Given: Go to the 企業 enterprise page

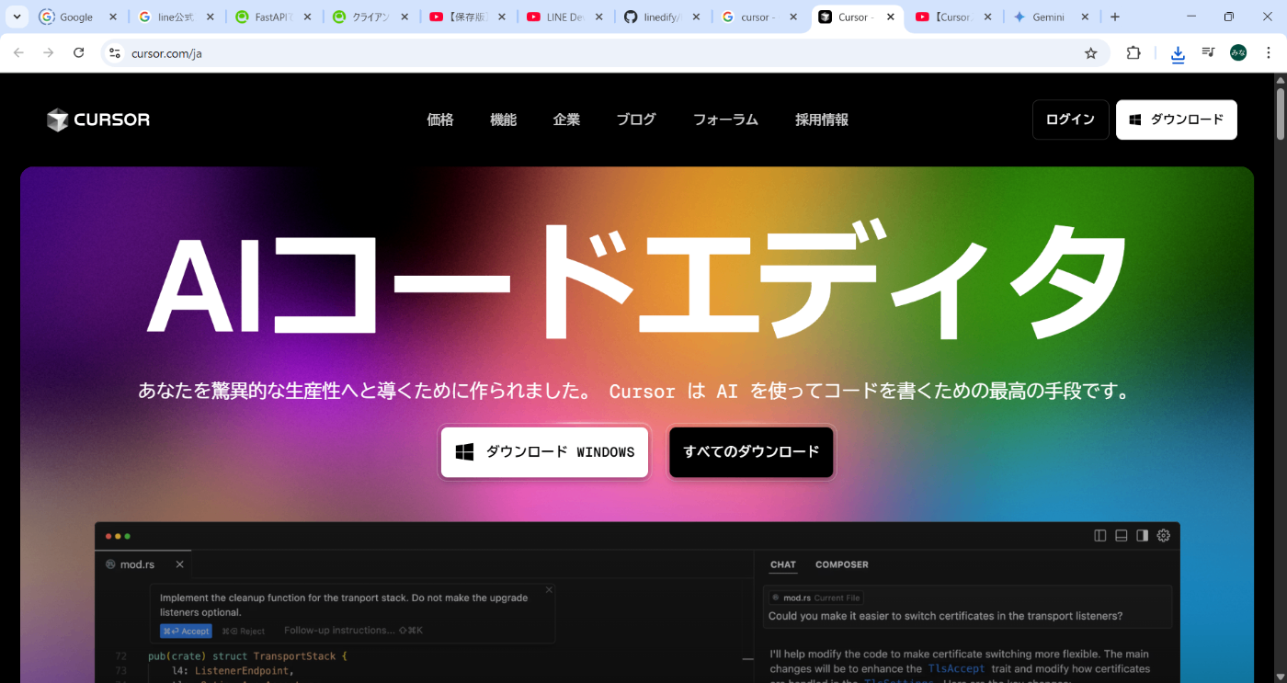Looking at the screenshot, I should (566, 120).
